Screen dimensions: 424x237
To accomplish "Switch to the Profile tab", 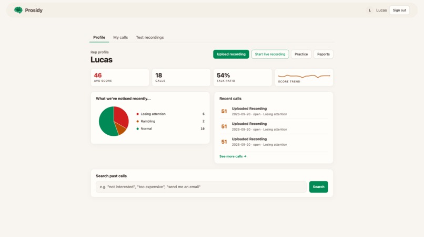I will (x=99, y=37).
